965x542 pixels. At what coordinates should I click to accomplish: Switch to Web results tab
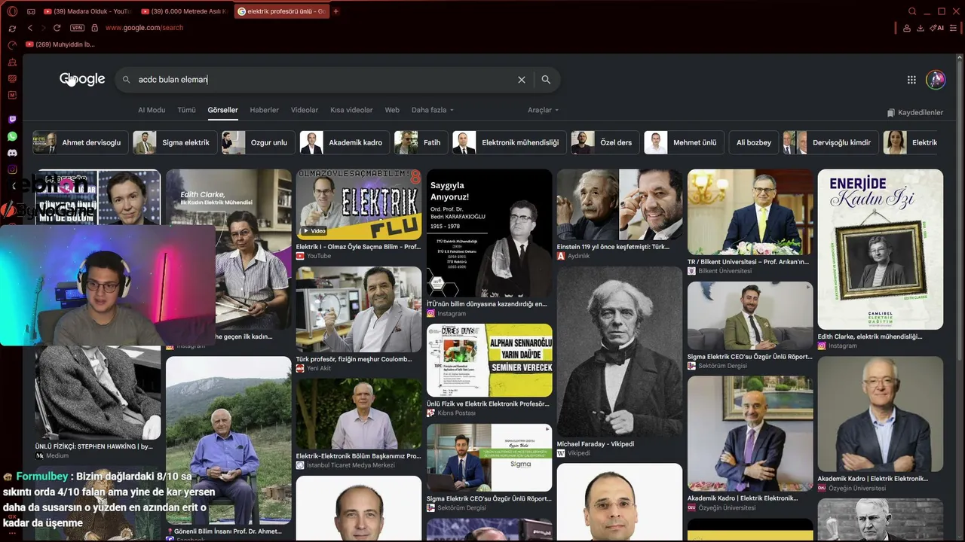(x=392, y=110)
